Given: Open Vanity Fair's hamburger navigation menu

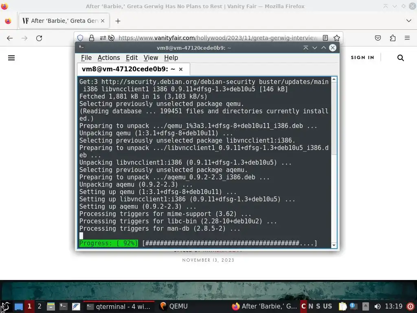Looking at the screenshot, I should [x=11, y=58].
